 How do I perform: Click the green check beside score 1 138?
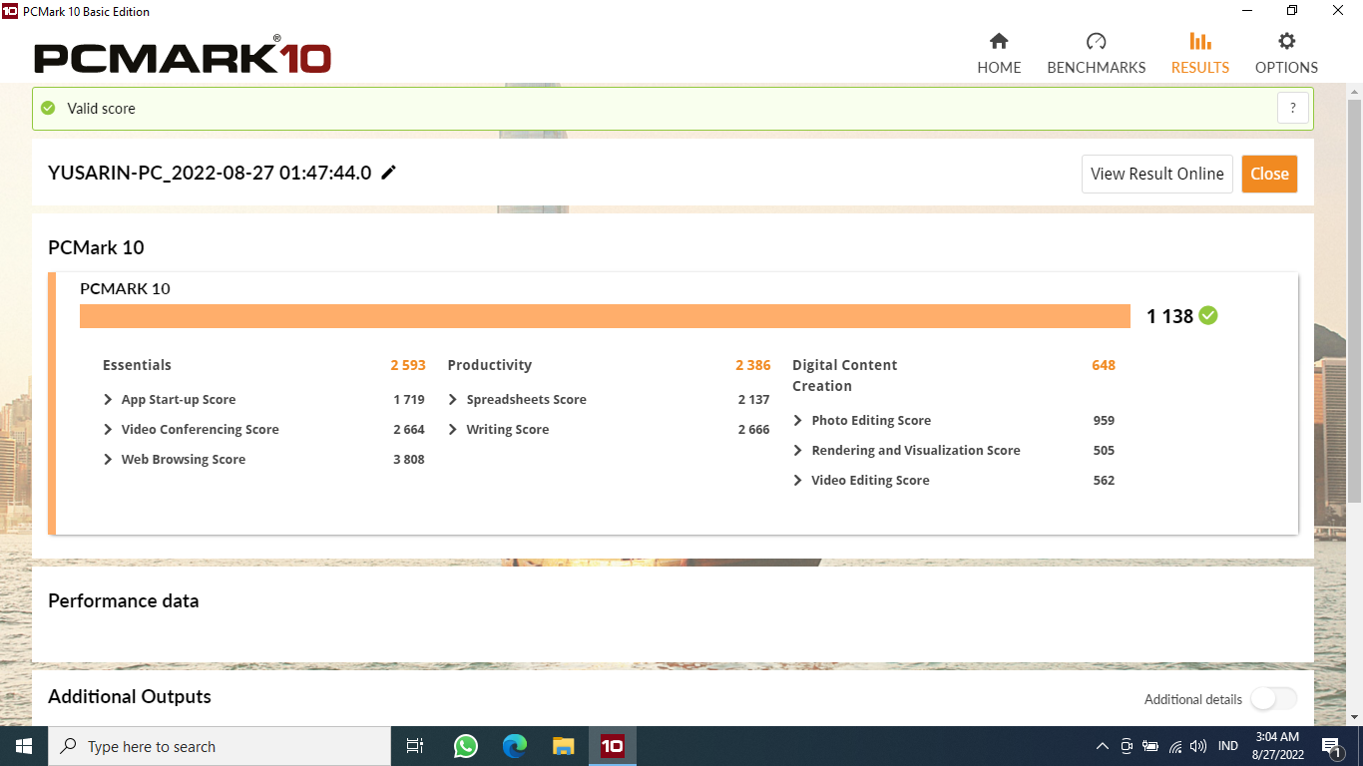click(x=1208, y=316)
